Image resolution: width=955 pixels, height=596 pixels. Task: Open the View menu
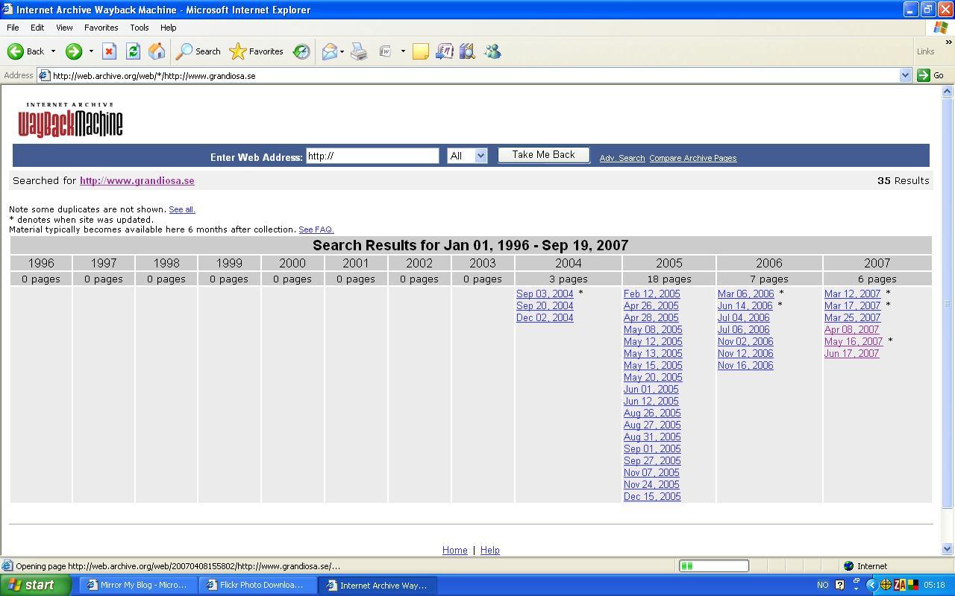tap(64, 28)
